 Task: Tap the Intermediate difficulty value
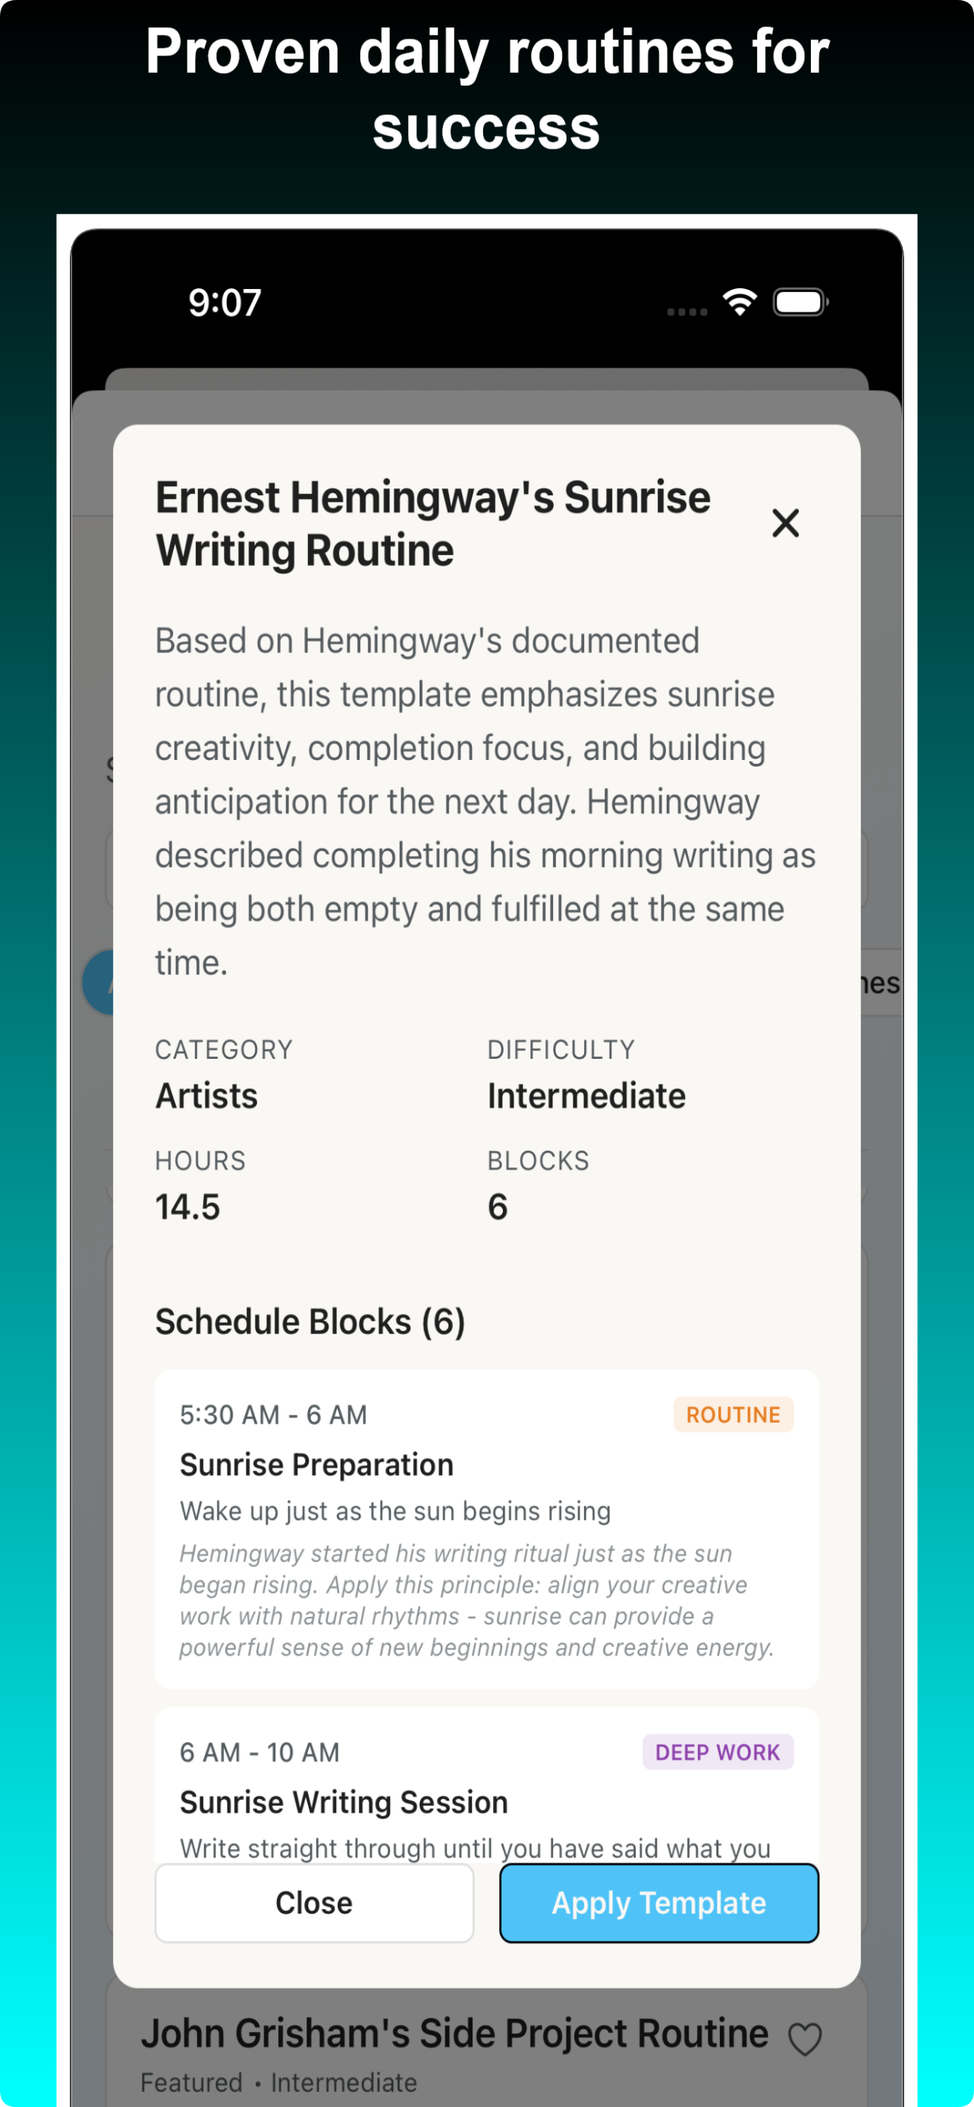(586, 1096)
